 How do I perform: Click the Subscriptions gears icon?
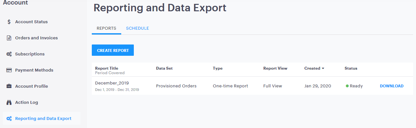pyautogui.click(x=9, y=54)
